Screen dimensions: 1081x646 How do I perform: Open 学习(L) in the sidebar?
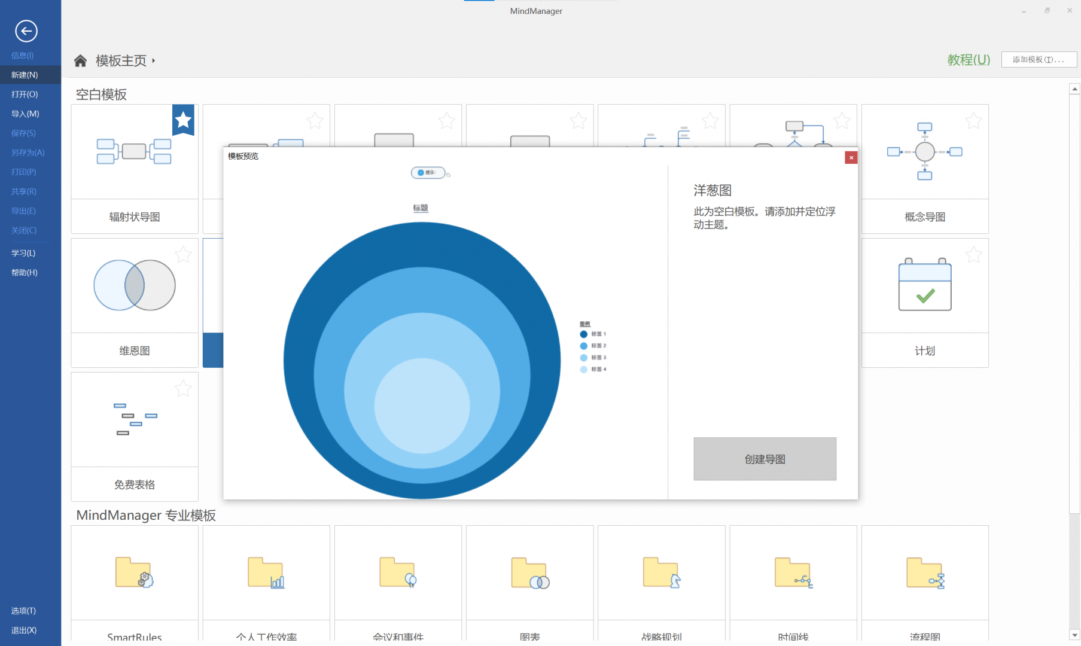[x=23, y=253]
